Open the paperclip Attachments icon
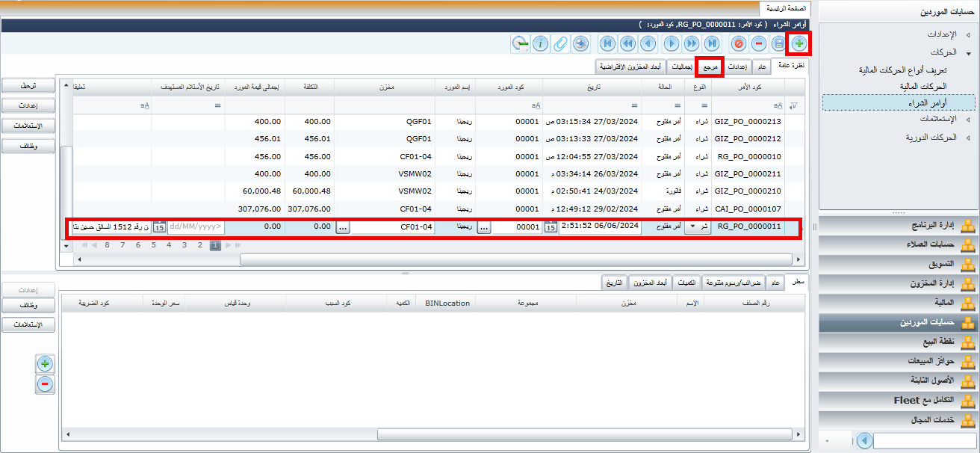Viewport: 980px width, 453px height. 560,43
